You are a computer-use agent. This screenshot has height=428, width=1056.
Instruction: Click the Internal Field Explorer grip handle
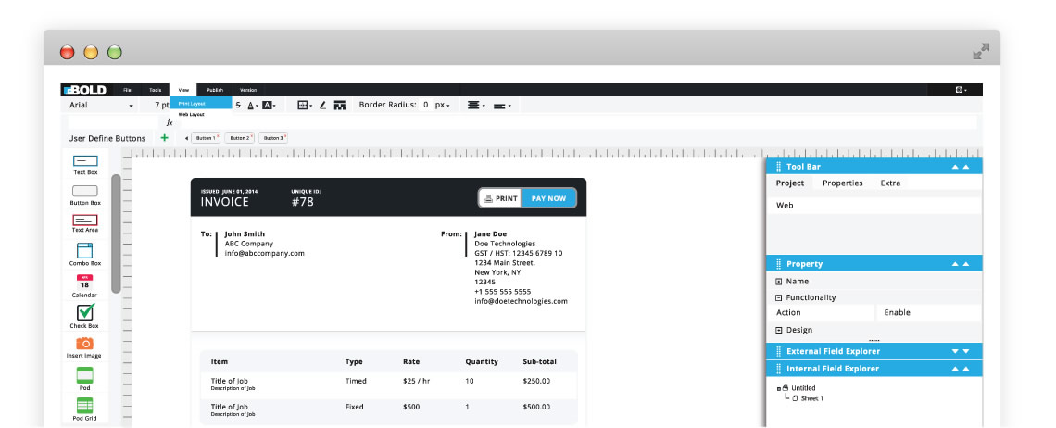click(778, 369)
